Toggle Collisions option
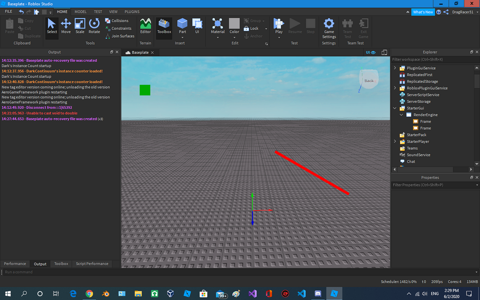Viewport: 480px width, 300px height. [117, 21]
